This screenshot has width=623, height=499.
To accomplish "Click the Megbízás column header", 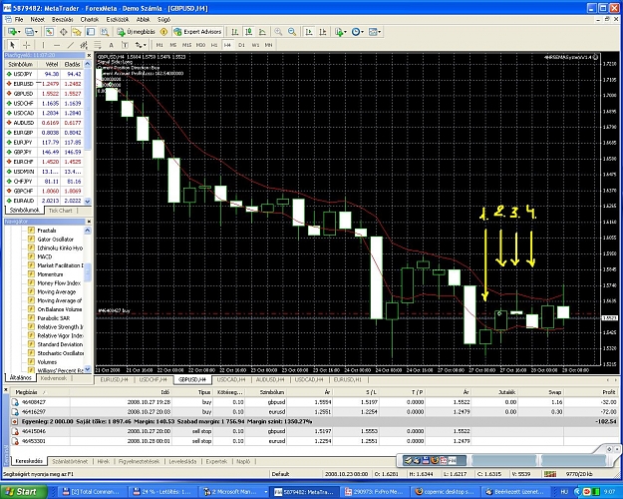I will click(x=39, y=392).
